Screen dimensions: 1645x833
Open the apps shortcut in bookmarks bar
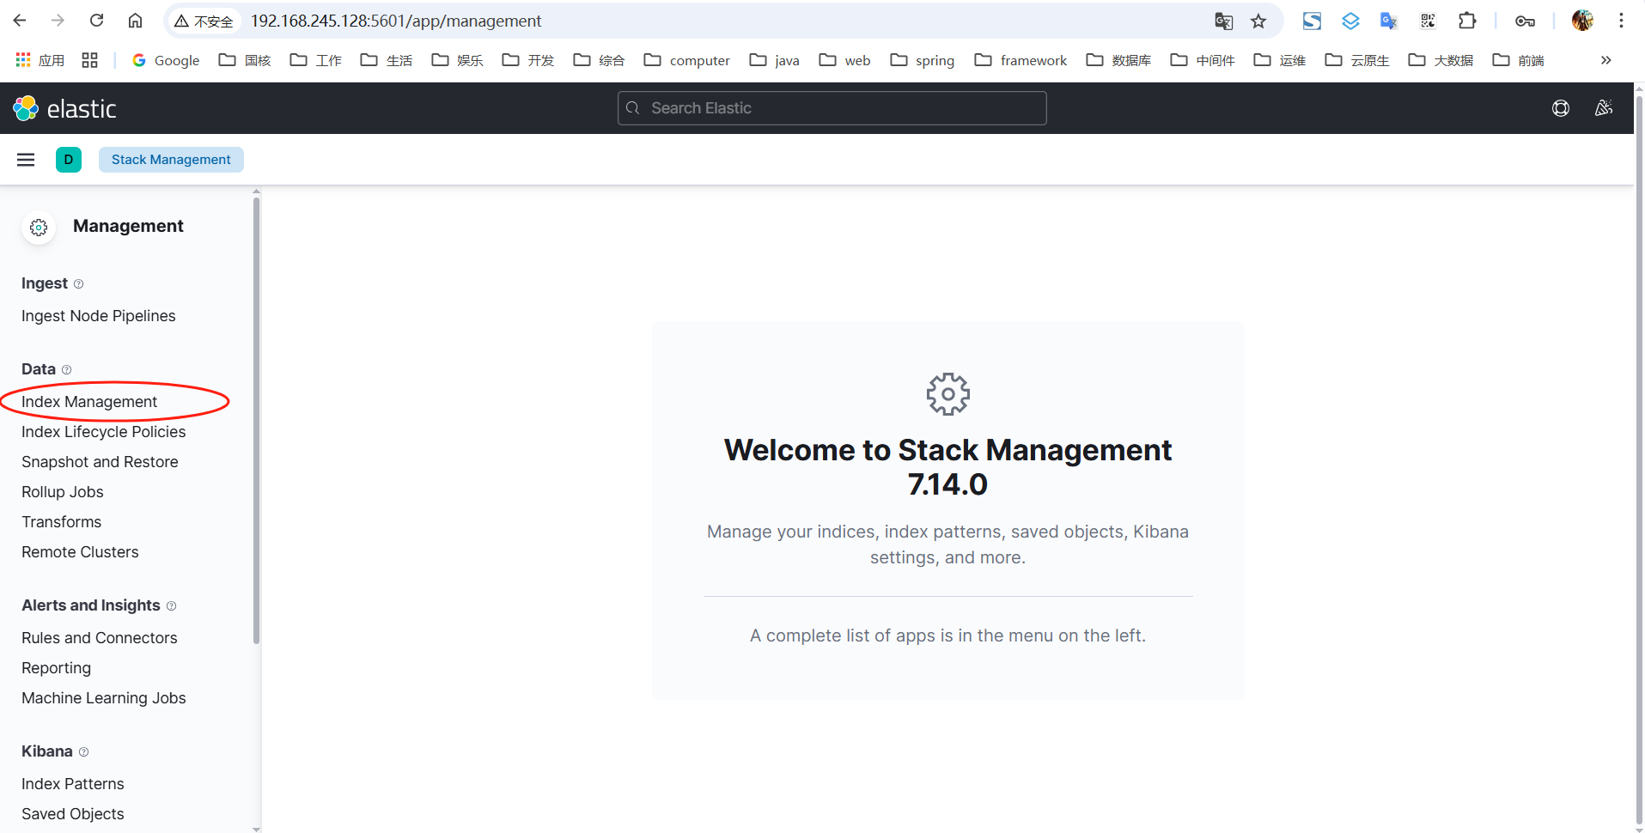click(x=40, y=60)
